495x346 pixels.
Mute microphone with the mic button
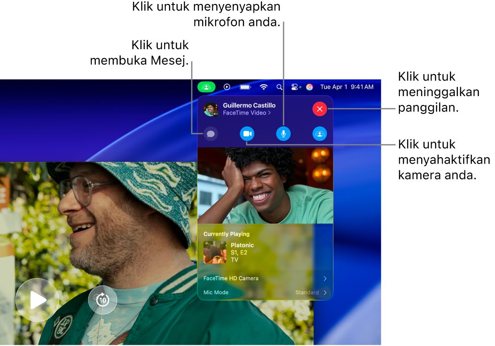tap(283, 134)
